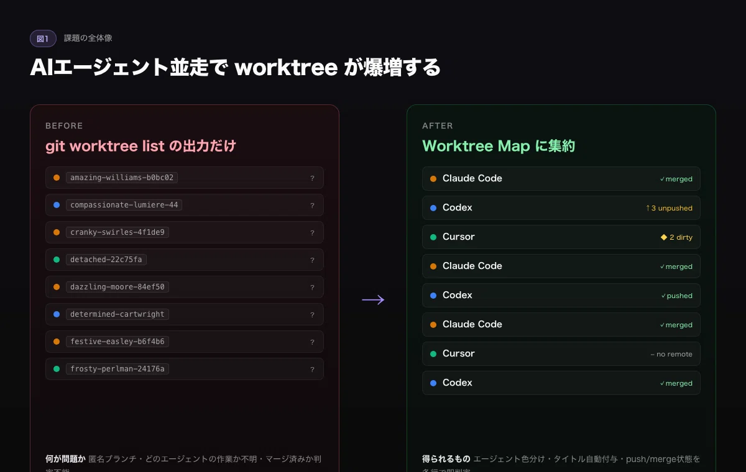Click the question mark on amazing-williams-b0bc02 row
Image resolution: width=746 pixels, height=472 pixels.
click(312, 178)
